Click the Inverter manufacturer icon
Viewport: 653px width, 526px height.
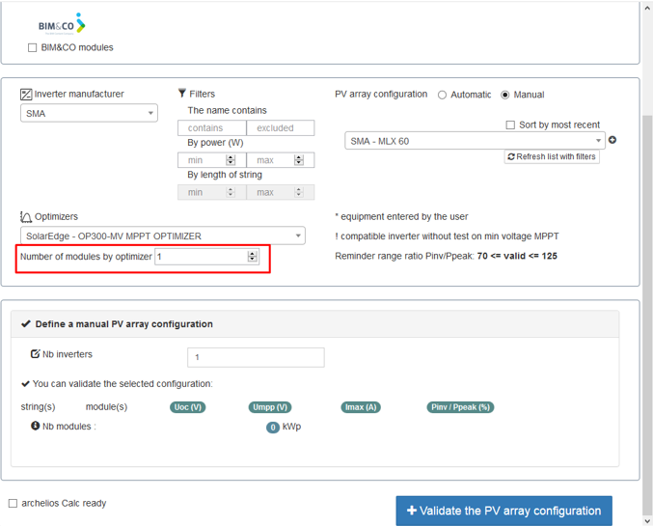tap(26, 95)
